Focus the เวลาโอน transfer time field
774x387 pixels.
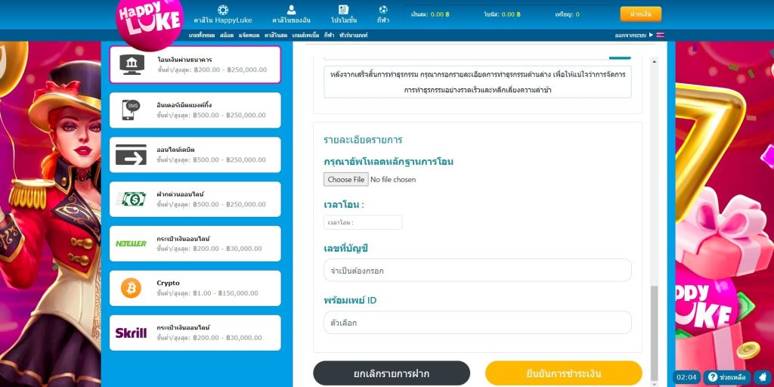point(363,222)
